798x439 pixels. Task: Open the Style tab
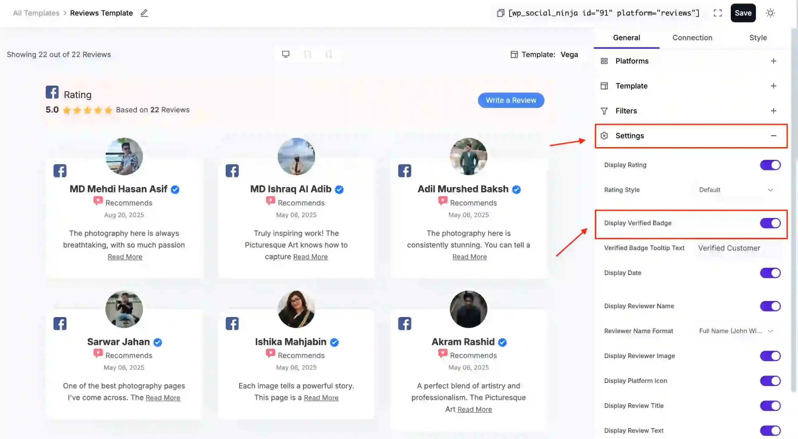coord(758,37)
